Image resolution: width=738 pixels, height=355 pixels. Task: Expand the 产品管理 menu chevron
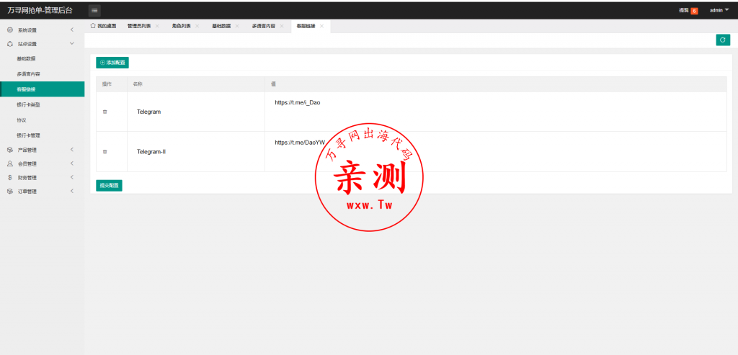[x=71, y=150]
